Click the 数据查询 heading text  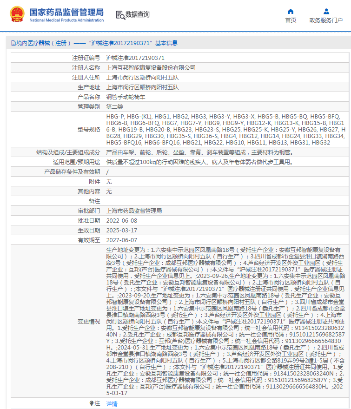tap(138, 14)
